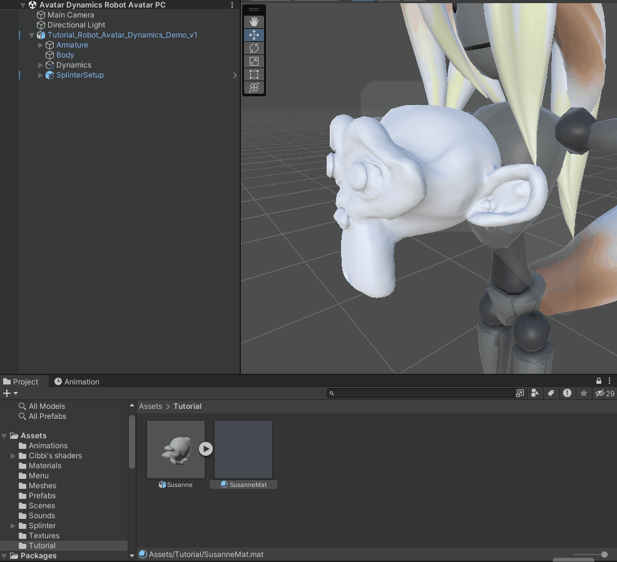The width and height of the screenshot is (617, 562).
Task: Focus the Project search field
Action: click(x=421, y=393)
